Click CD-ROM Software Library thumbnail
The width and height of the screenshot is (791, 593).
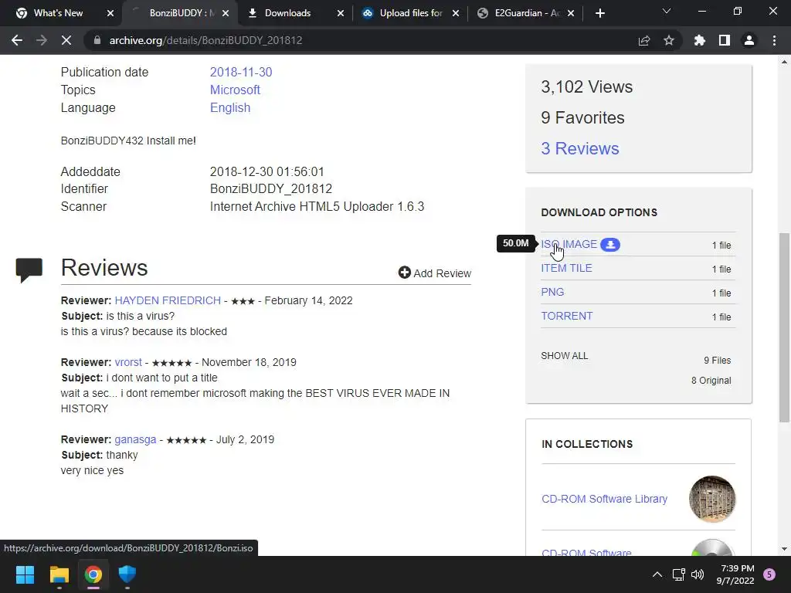tap(711, 499)
